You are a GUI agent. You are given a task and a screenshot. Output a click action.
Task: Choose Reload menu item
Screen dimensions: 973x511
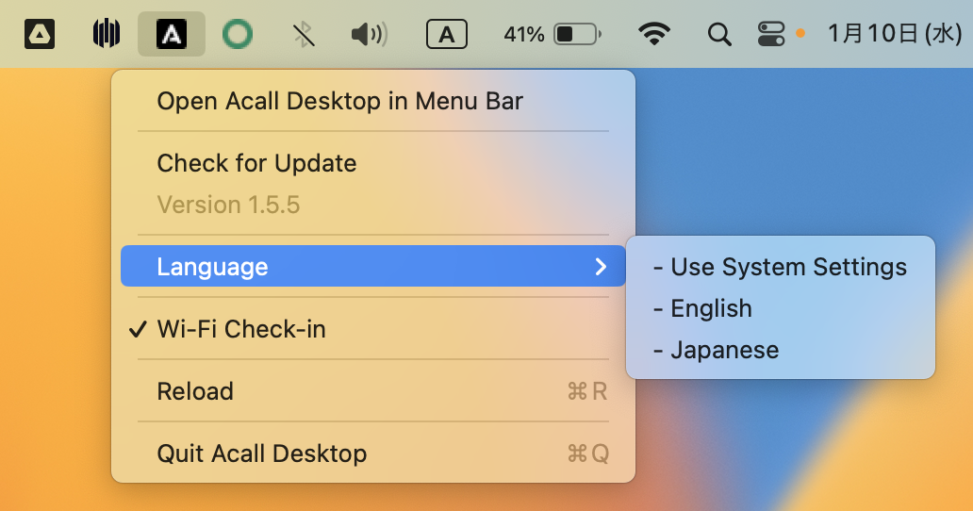coord(373,391)
